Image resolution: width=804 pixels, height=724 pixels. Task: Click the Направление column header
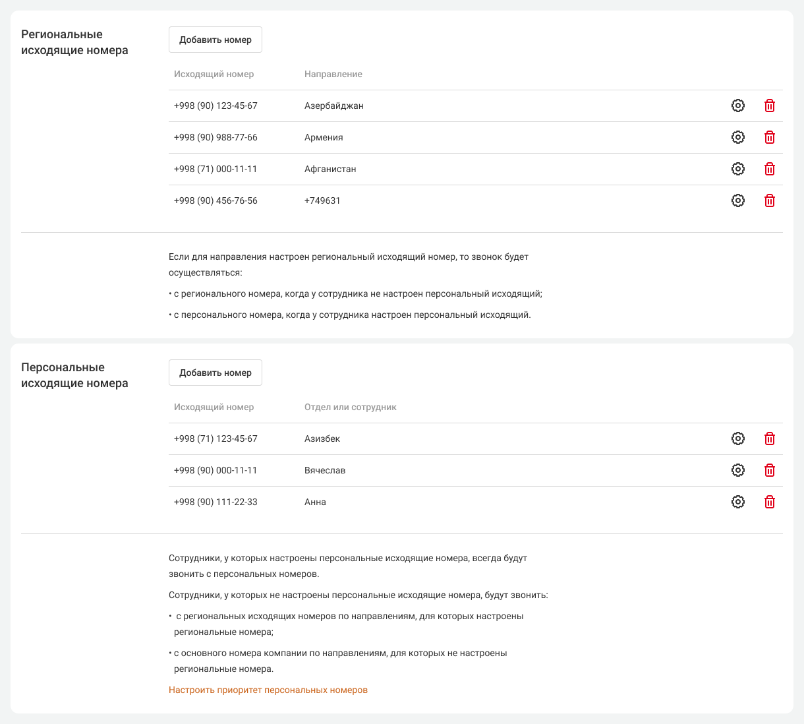(x=333, y=74)
